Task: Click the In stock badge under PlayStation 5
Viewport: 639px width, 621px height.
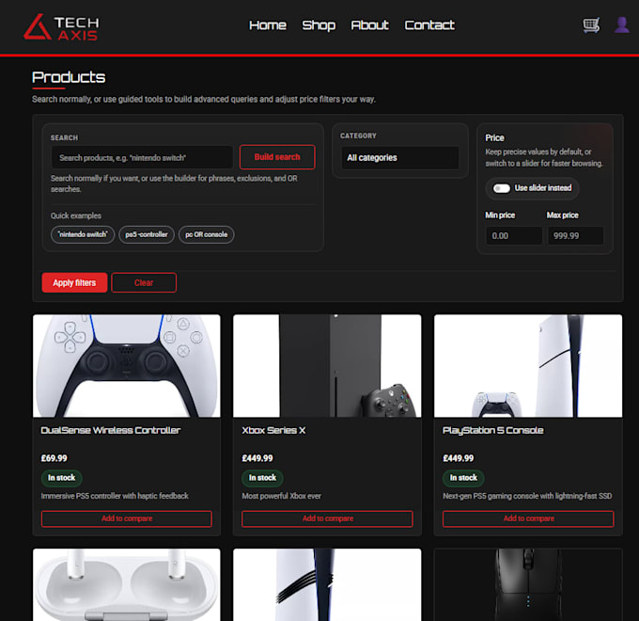Action: coord(463,478)
